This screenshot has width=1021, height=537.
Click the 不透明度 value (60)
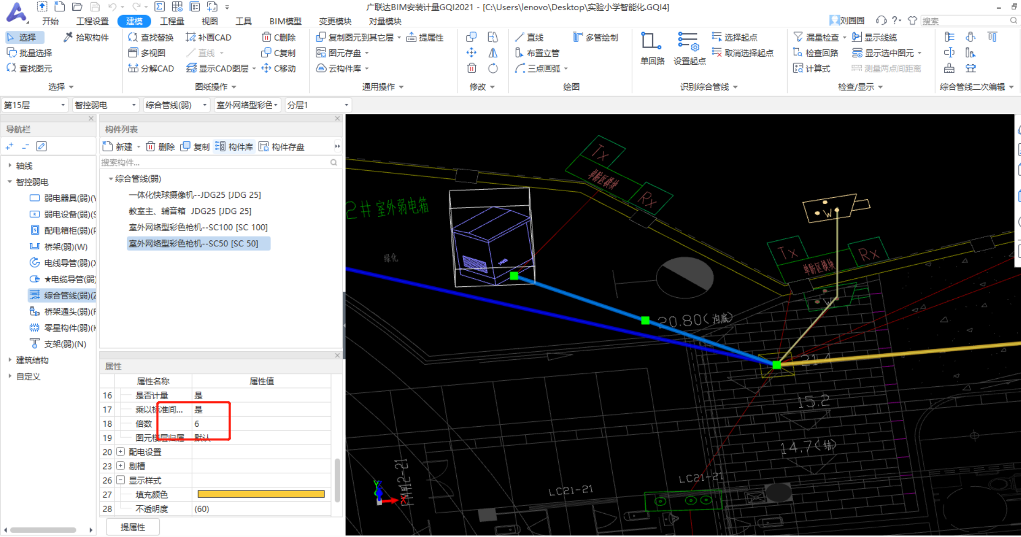(261, 509)
